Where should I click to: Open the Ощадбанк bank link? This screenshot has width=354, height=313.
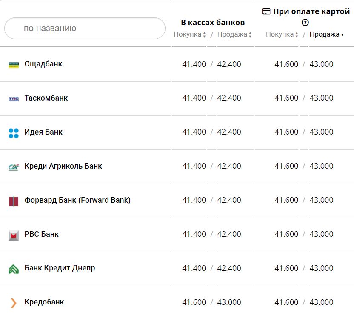click(43, 64)
